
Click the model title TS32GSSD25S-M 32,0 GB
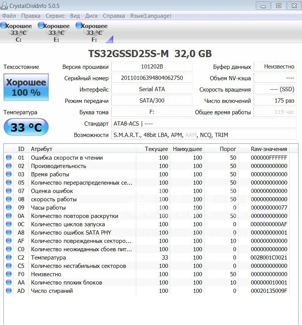coord(150,53)
